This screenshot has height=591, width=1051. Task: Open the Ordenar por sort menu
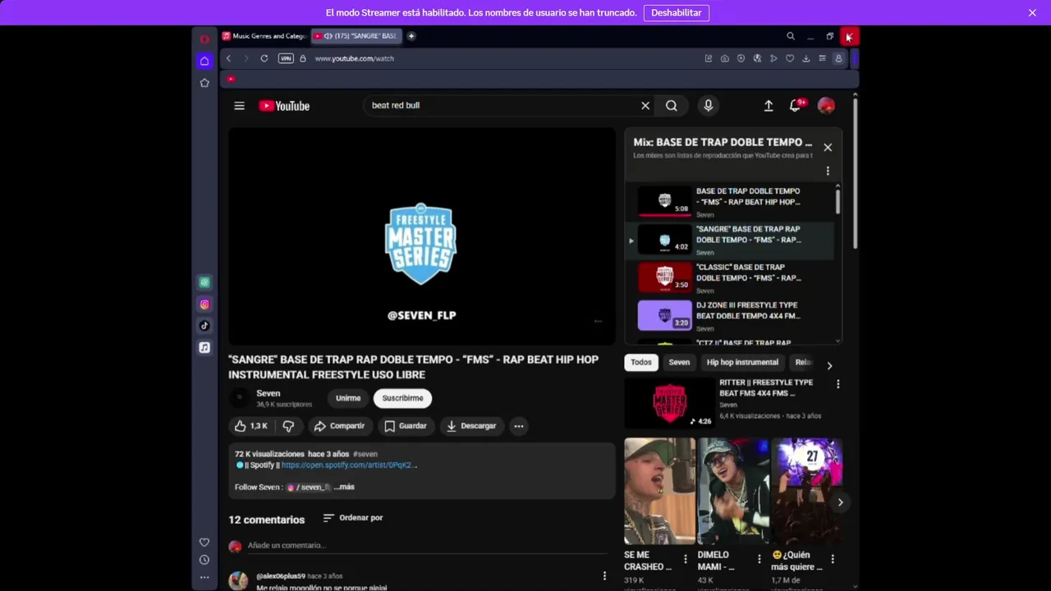coord(353,518)
